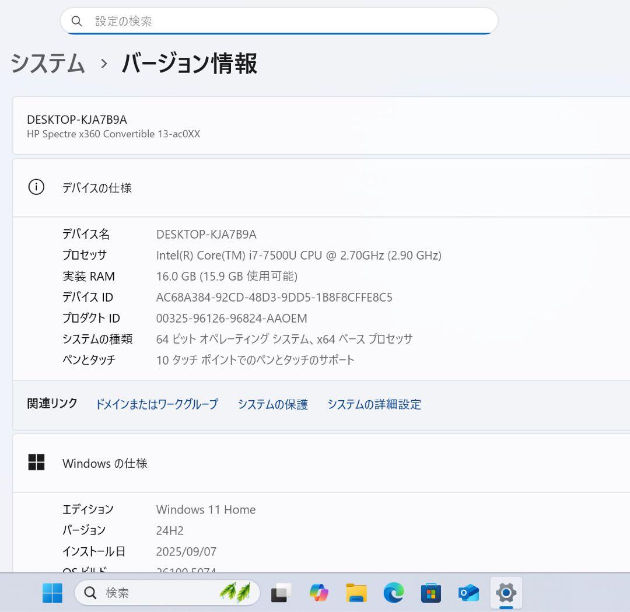Click the 実装 RAM label
The image size is (630, 612).
pyautogui.click(x=89, y=276)
